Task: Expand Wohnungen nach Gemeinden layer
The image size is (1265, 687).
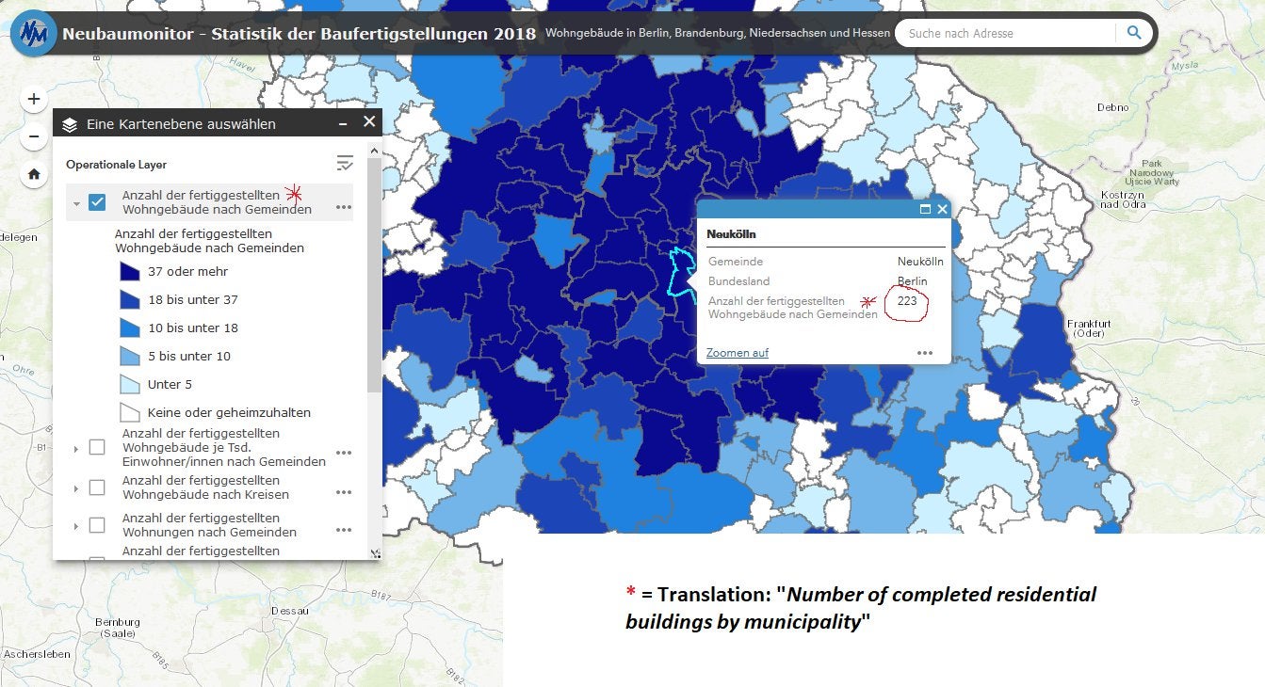Action: 76,525
